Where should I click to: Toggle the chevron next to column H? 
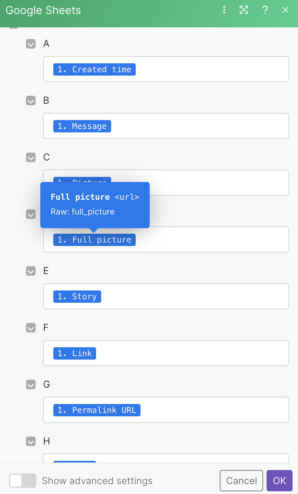31,441
